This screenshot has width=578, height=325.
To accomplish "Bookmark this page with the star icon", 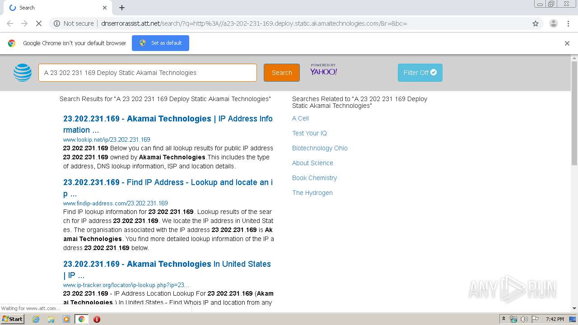I will point(536,23).
